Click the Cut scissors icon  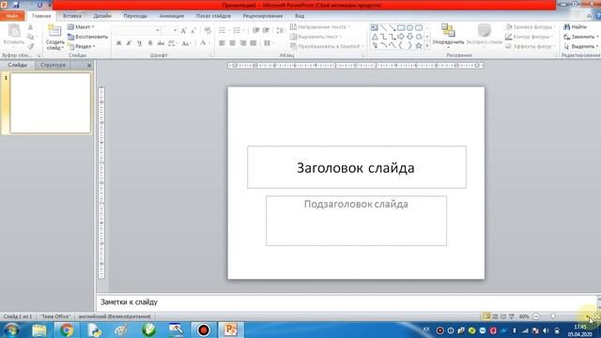coord(31,27)
